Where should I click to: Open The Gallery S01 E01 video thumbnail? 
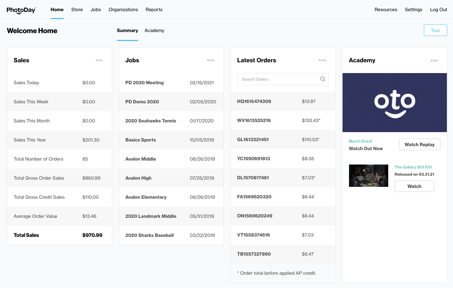click(368, 176)
